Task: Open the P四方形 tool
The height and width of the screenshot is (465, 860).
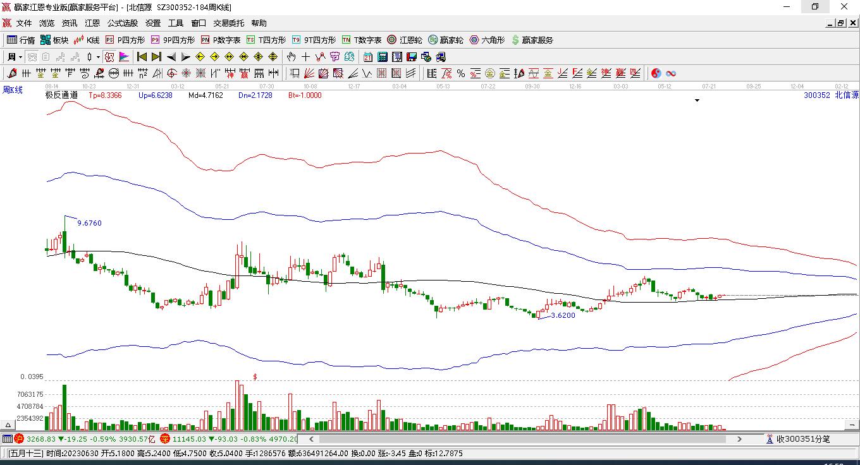Action: pos(125,40)
